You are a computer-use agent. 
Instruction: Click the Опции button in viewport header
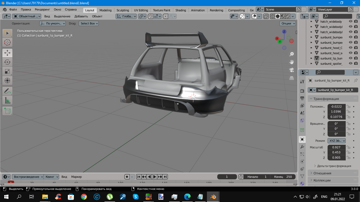288,23
